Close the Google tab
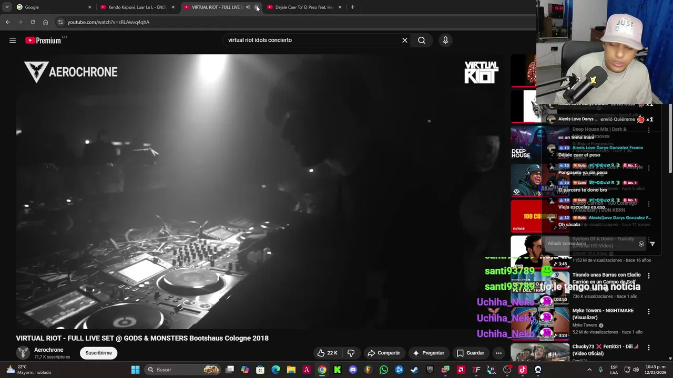673x378 pixels. point(89,7)
